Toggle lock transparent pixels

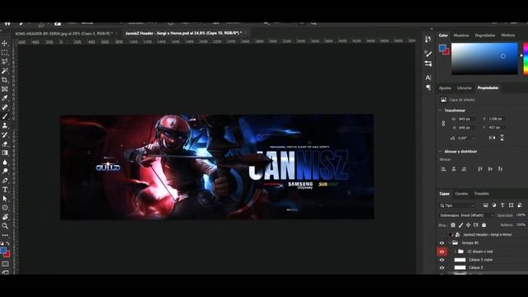(x=453, y=225)
